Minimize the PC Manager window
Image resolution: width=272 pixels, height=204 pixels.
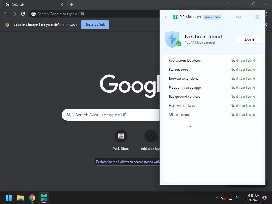pos(248,17)
